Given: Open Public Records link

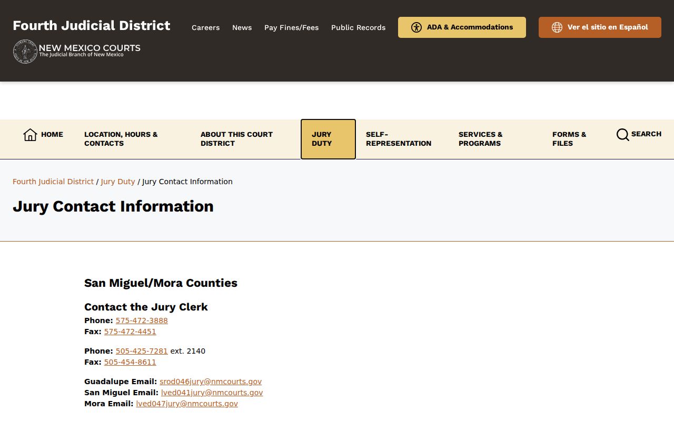Looking at the screenshot, I should (x=358, y=27).
